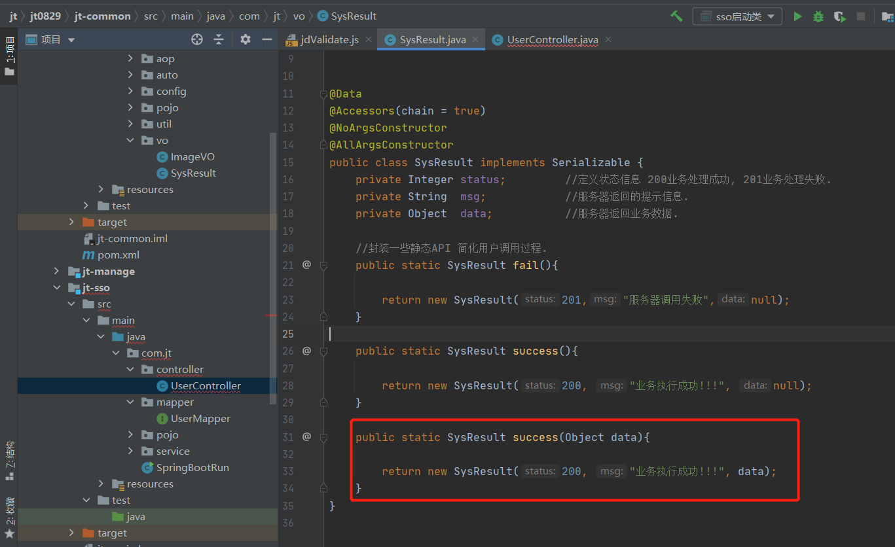Collapse all in project panel

pos(219,40)
